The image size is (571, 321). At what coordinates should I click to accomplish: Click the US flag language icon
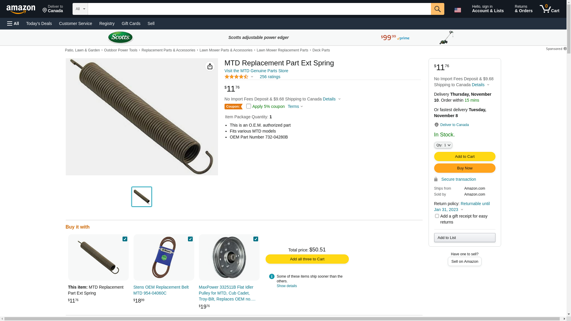457,10
